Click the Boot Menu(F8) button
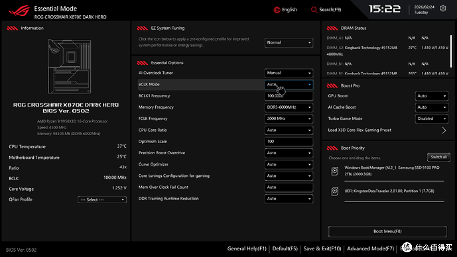Image resolution: width=457 pixels, height=257 pixels. point(387,231)
